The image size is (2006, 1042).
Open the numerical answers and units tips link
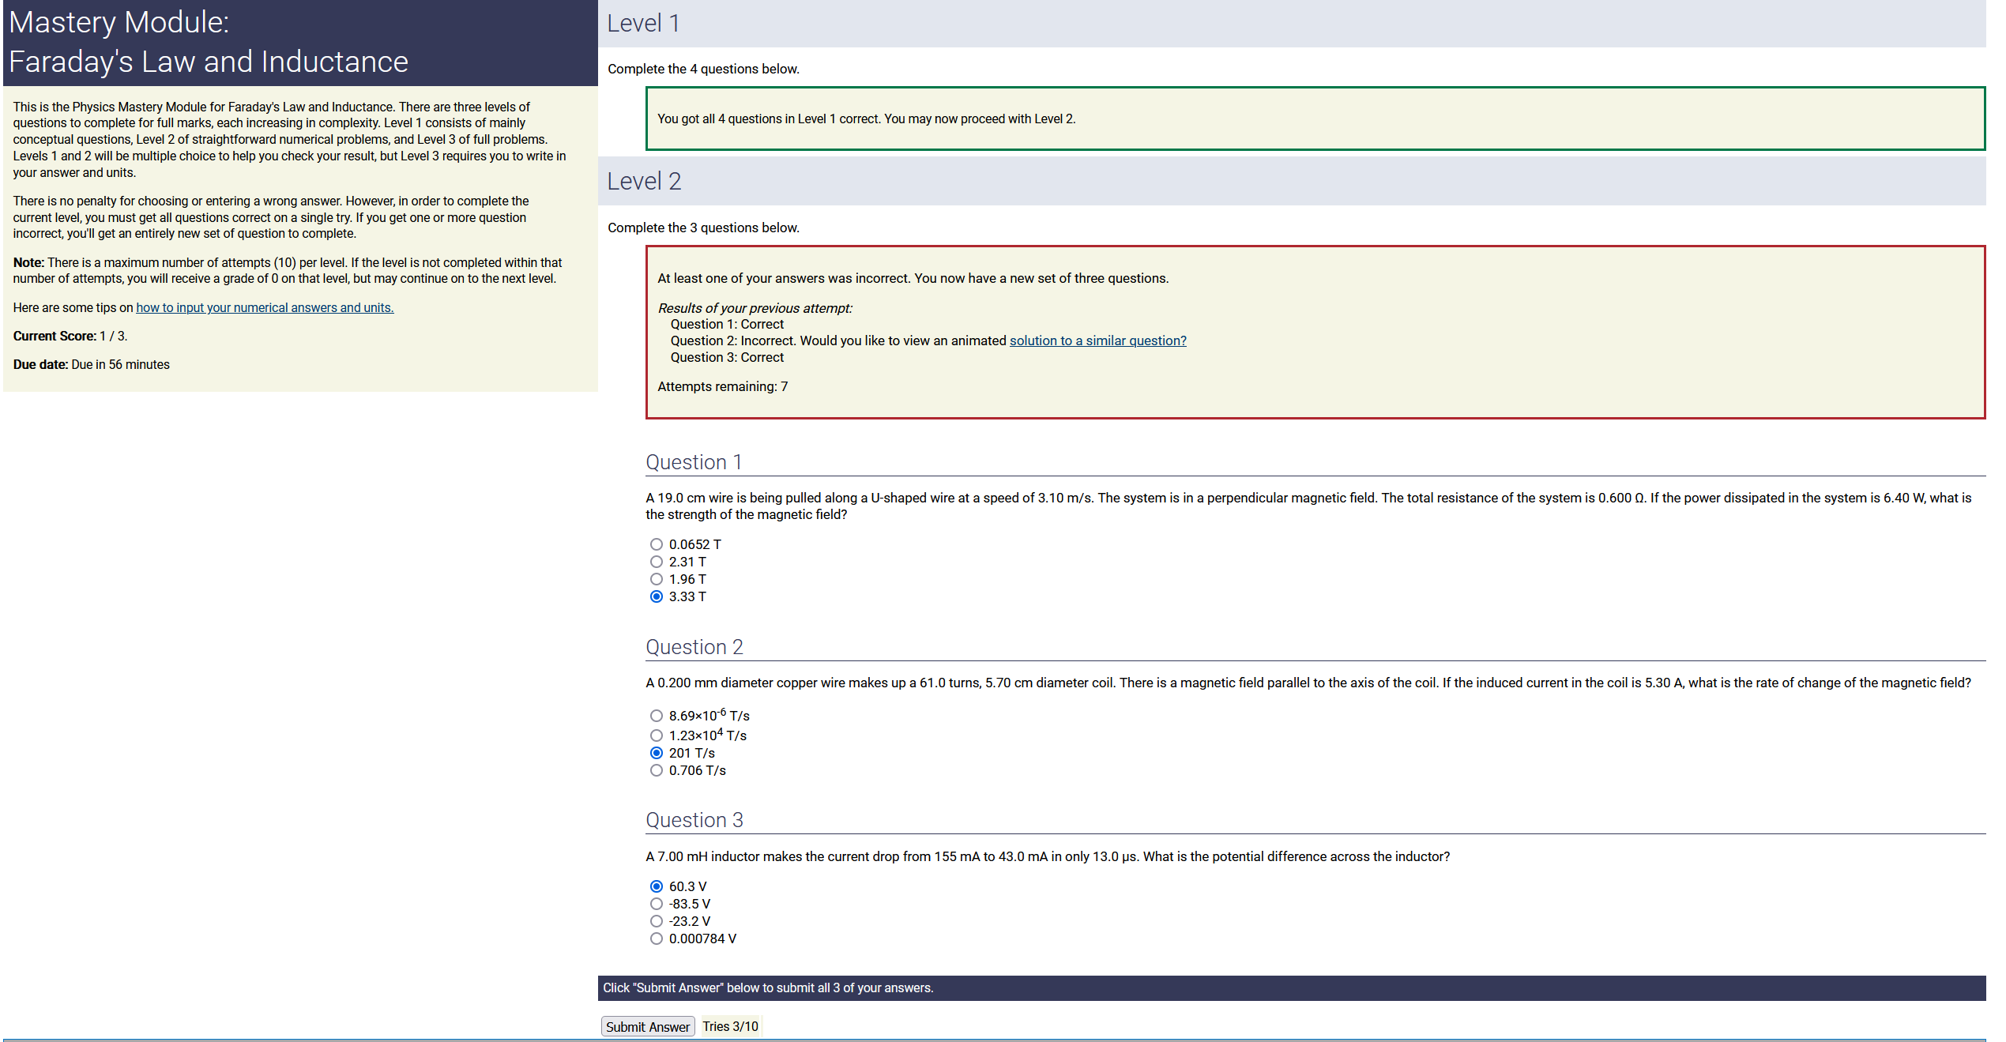pyautogui.click(x=265, y=307)
